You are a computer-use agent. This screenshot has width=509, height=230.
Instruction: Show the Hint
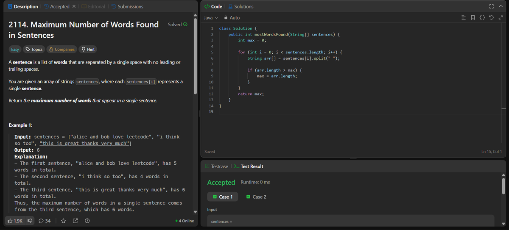click(88, 50)
